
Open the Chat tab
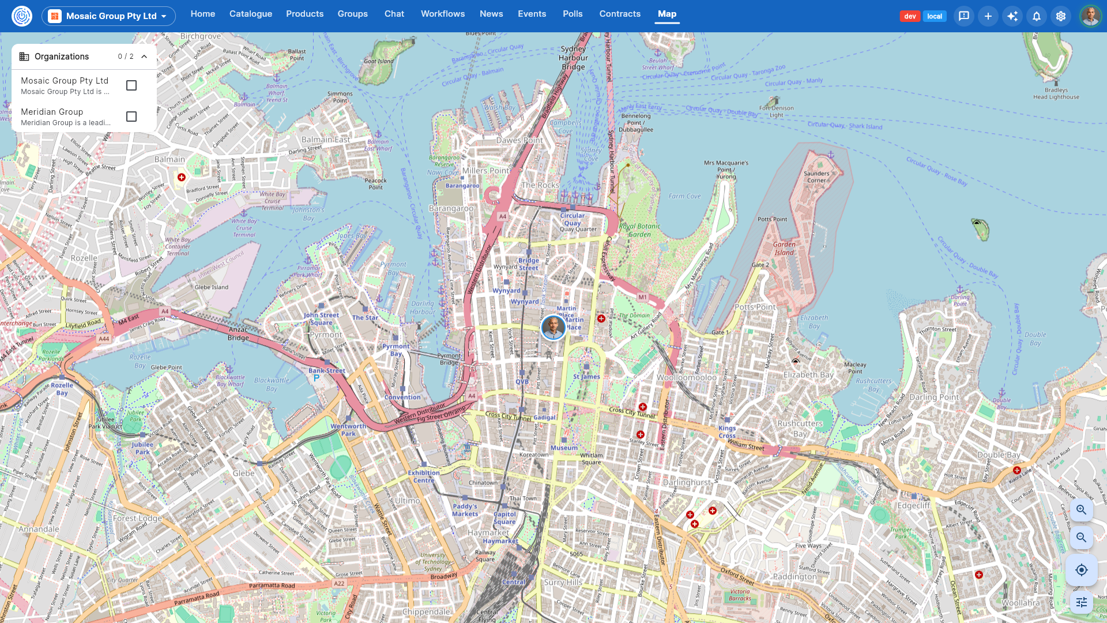click(394, 14)
